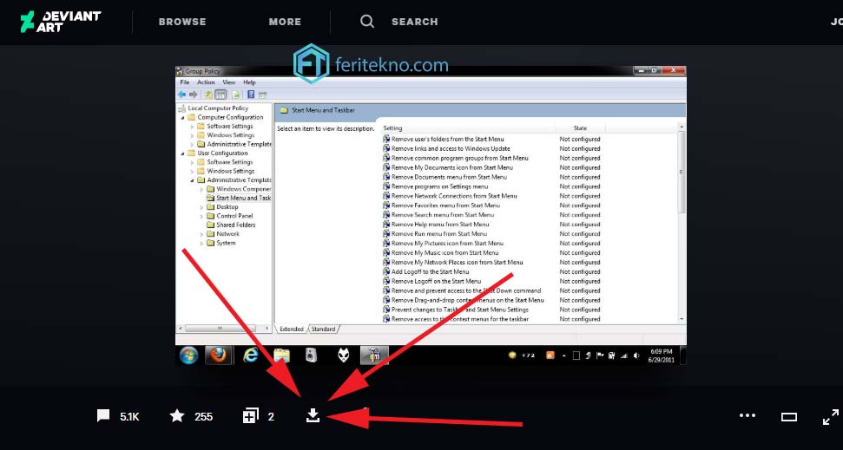This screenshot has height=450, width=843.
Task: Click the orange RSS tray icon
Action: 550,355
